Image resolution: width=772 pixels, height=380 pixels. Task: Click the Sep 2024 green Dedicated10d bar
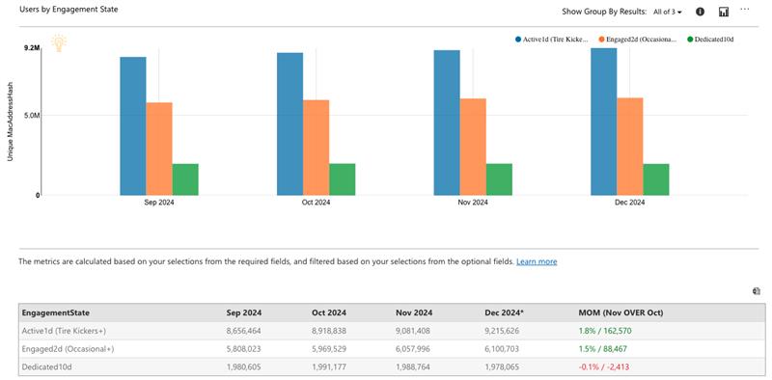(185, 179)
